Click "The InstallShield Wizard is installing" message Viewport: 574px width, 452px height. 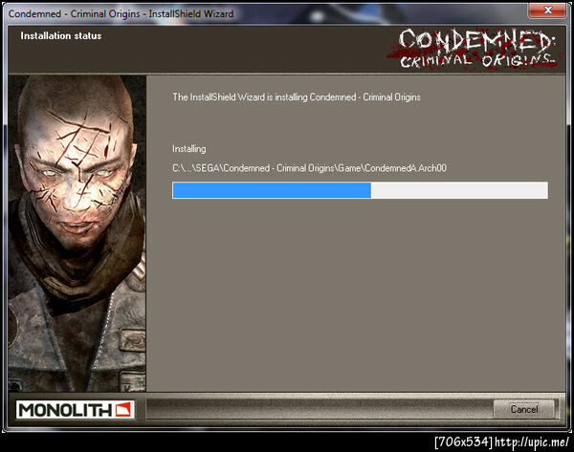tap(297, 97)
